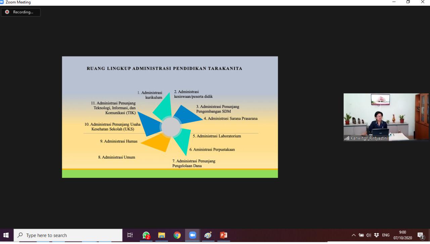Click the shared presentation slide
Viewport: 430px width, 244px height.
pos(170,117)
